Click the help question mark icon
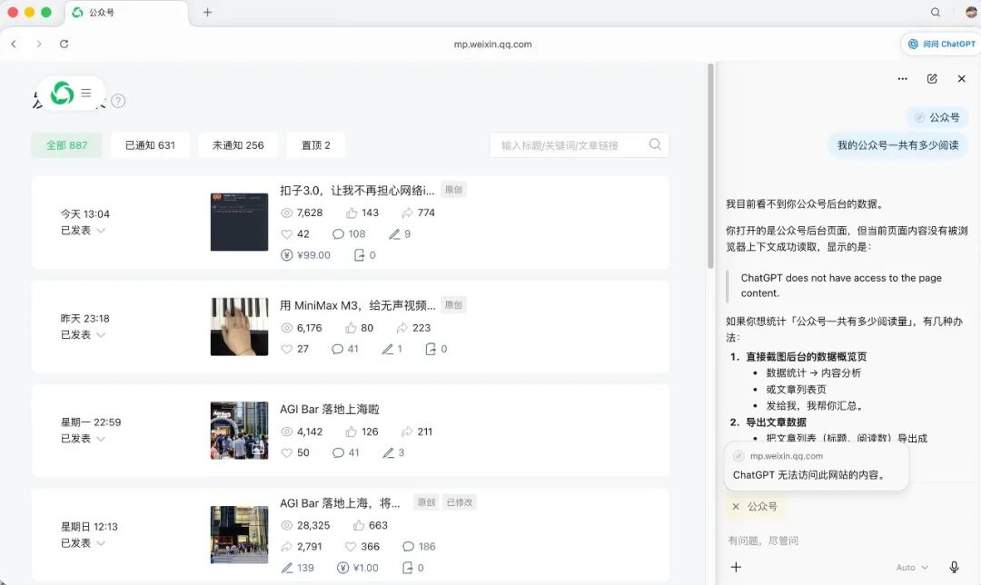Image resolution: width=981 pixels, height=585 pixels. [118, 101]
